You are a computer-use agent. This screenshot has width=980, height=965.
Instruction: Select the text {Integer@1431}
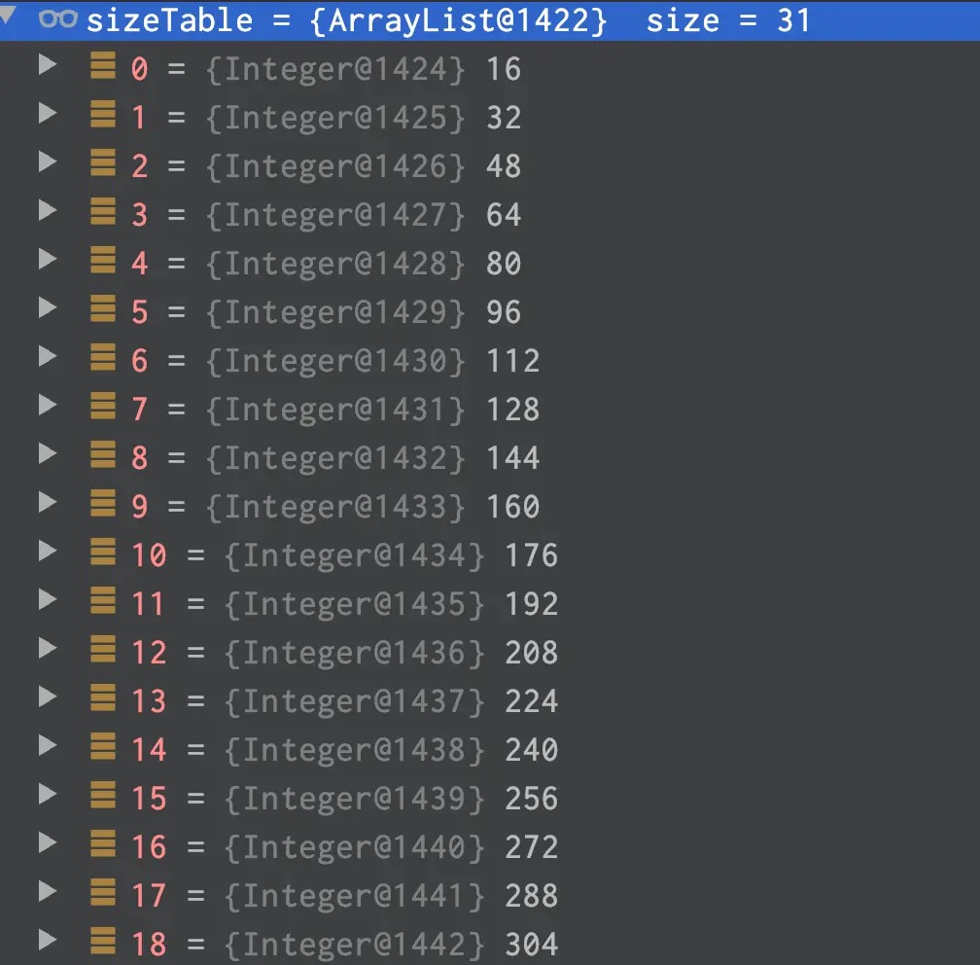(335, 410)
